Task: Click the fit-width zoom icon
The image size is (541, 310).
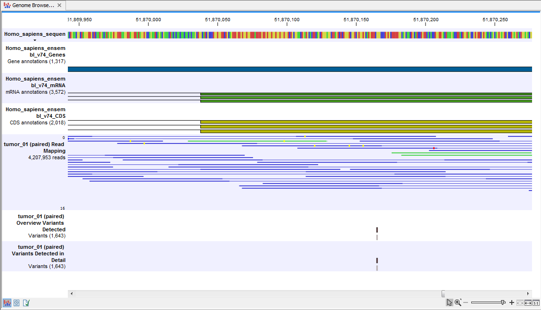Action: 528,302
